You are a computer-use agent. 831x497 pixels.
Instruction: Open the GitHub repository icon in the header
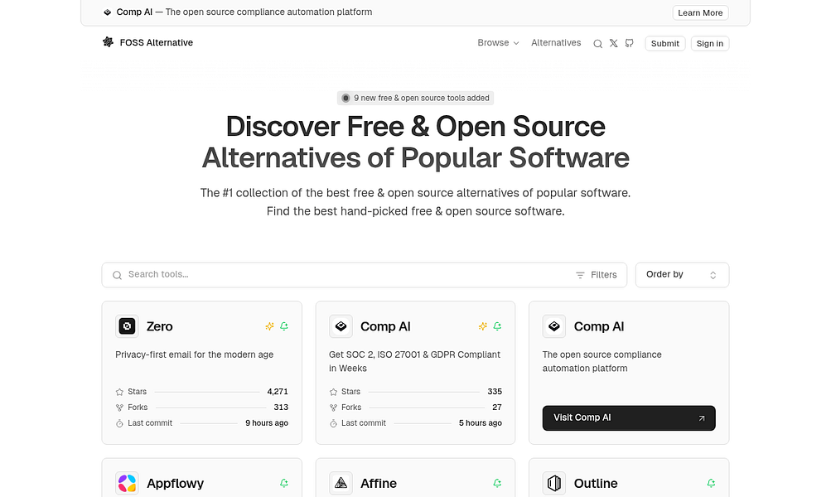(x=630, y=42)
